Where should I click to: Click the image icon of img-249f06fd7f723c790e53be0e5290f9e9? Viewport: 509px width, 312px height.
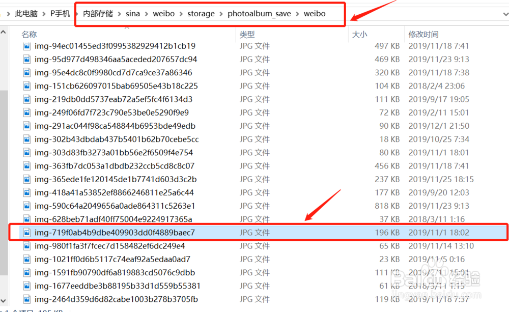27,112
